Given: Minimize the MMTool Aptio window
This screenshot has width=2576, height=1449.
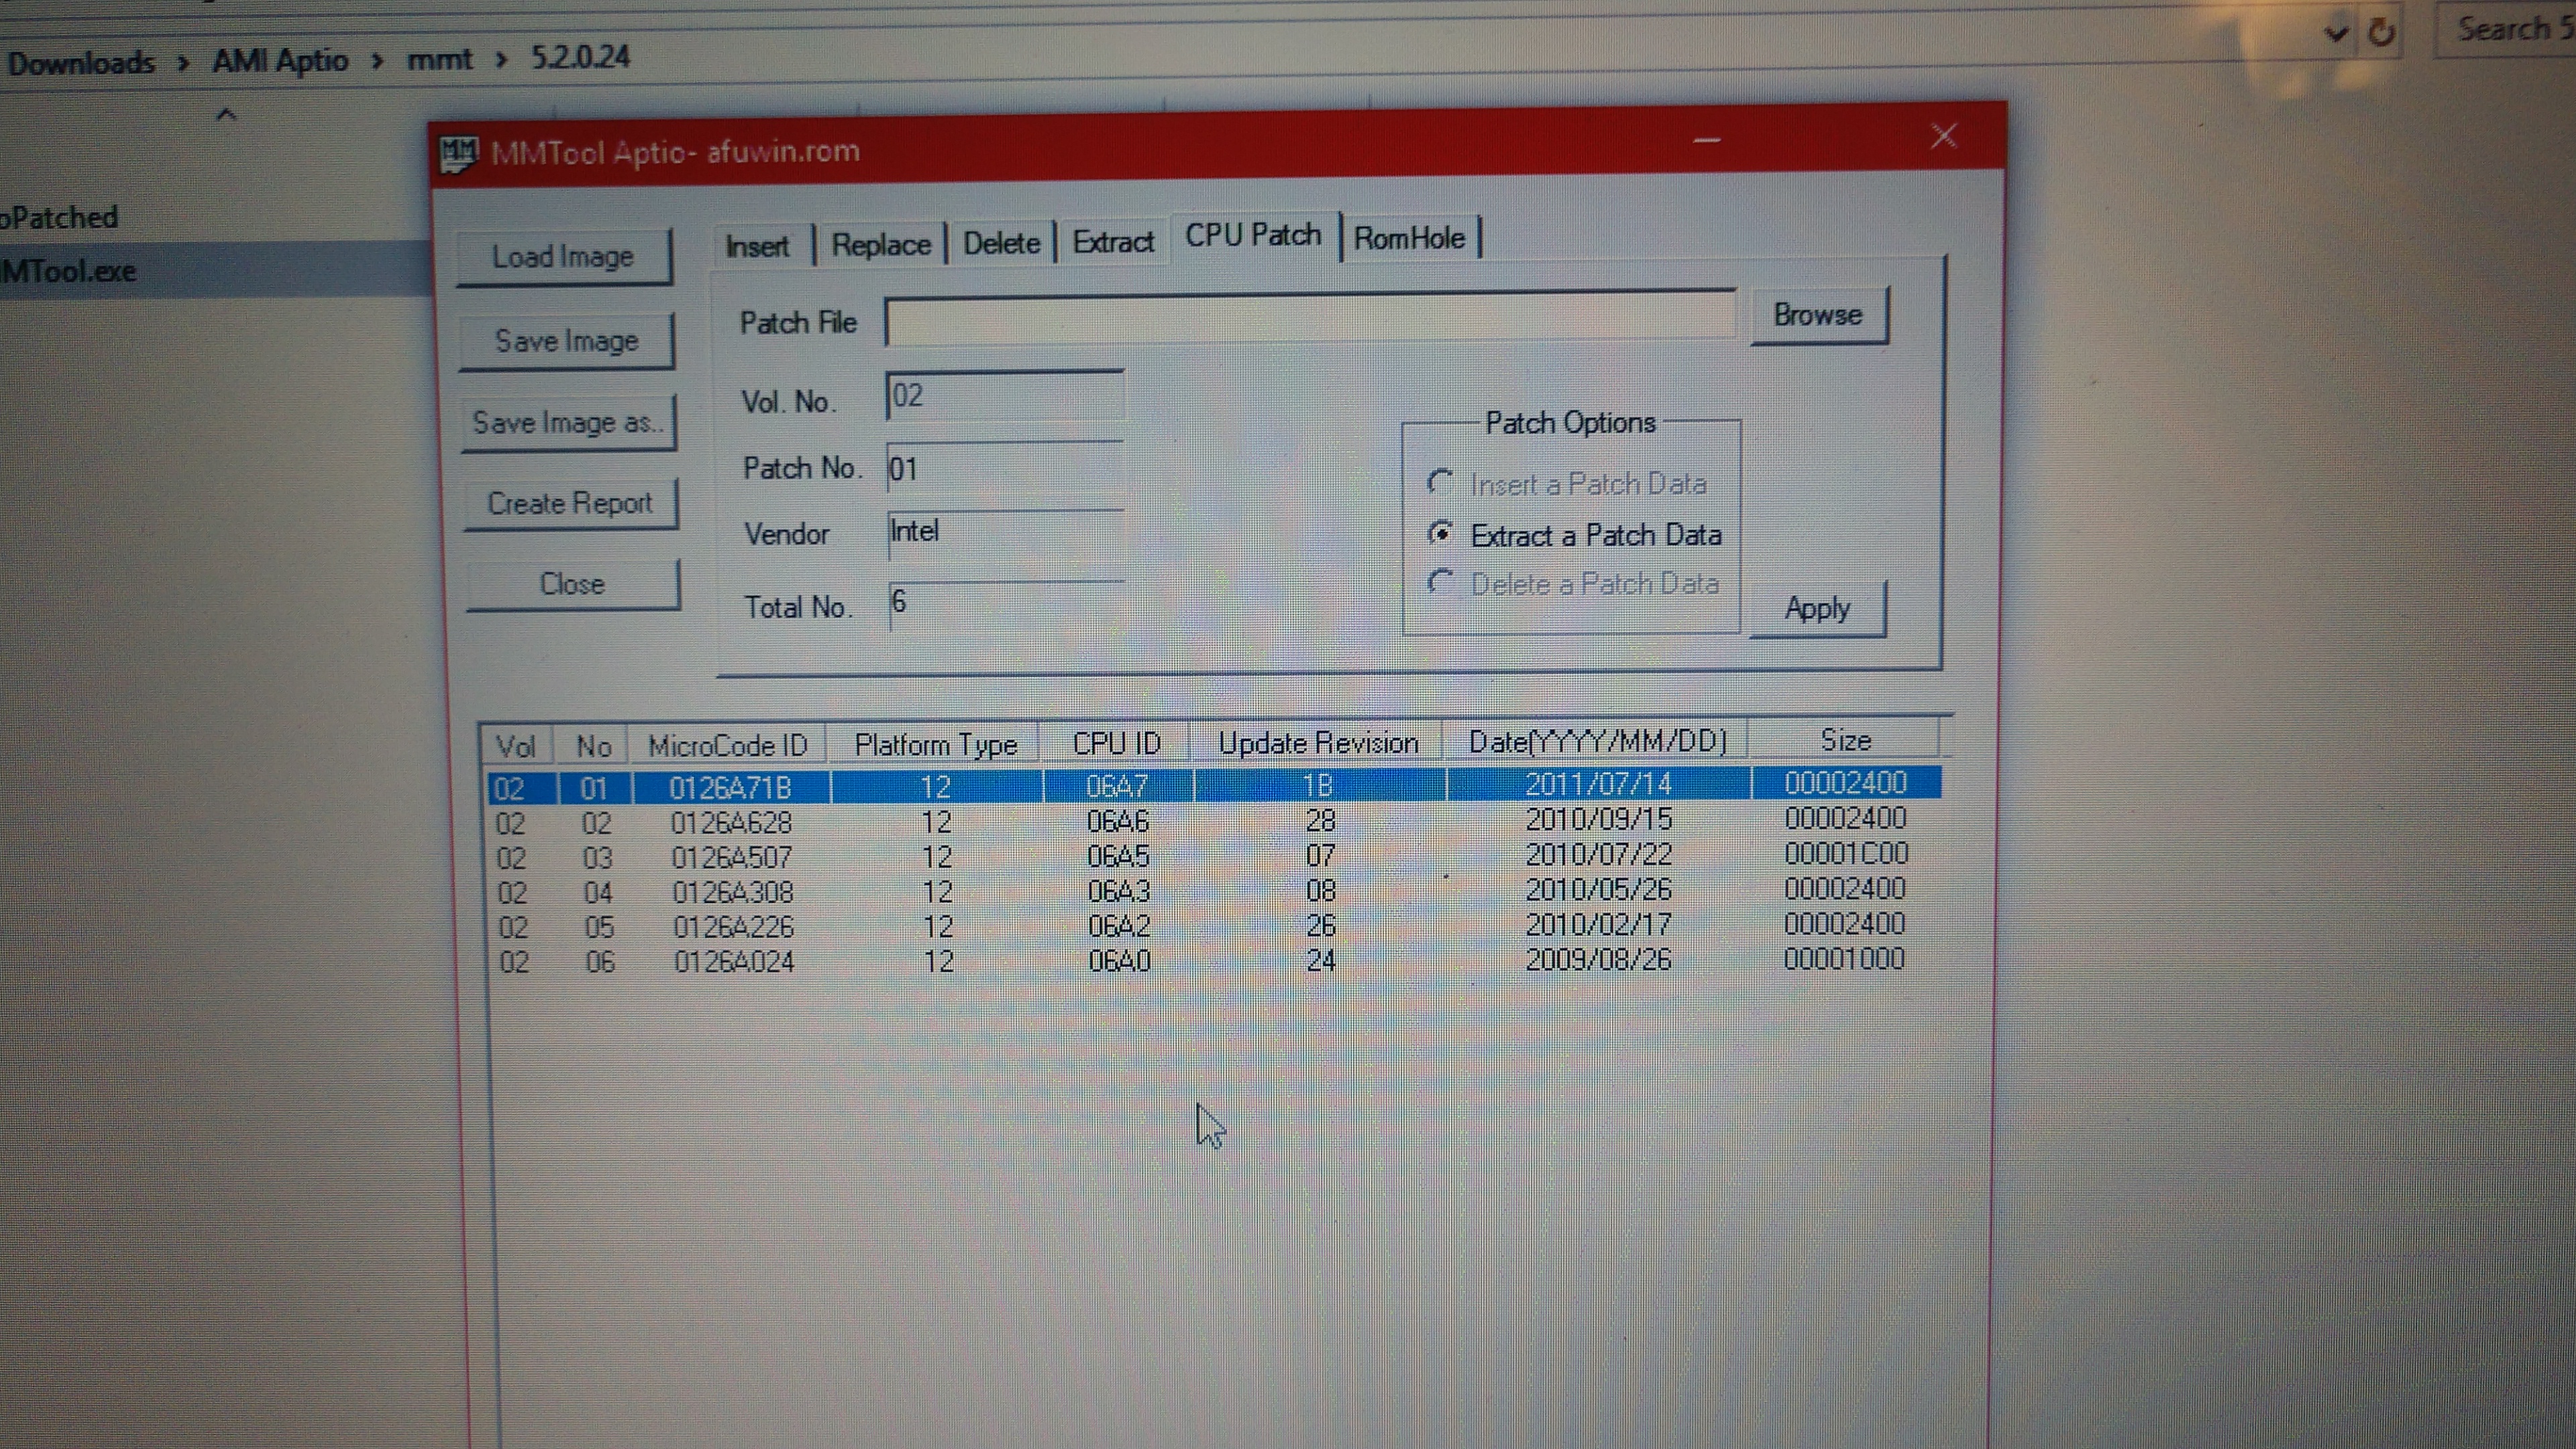Looking at the screenshot, I should pyautogui.click(x=1707, y=140).
